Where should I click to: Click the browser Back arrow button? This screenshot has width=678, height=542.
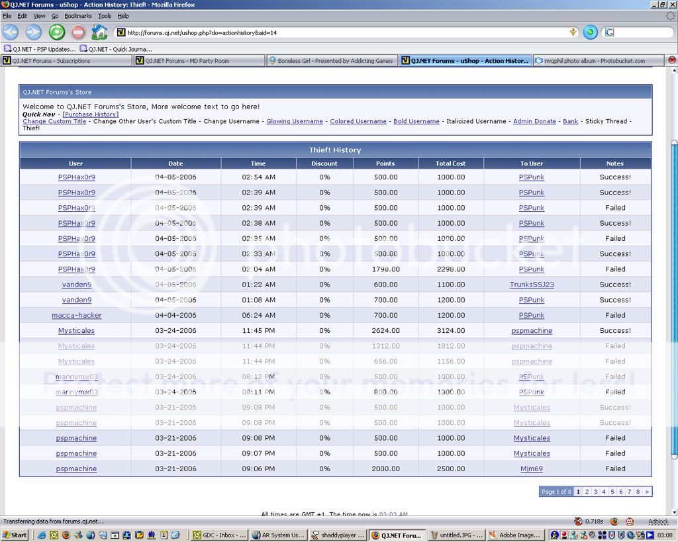[11, 32]
